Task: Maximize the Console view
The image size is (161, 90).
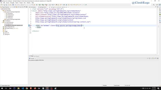Action: click(158, 58)
